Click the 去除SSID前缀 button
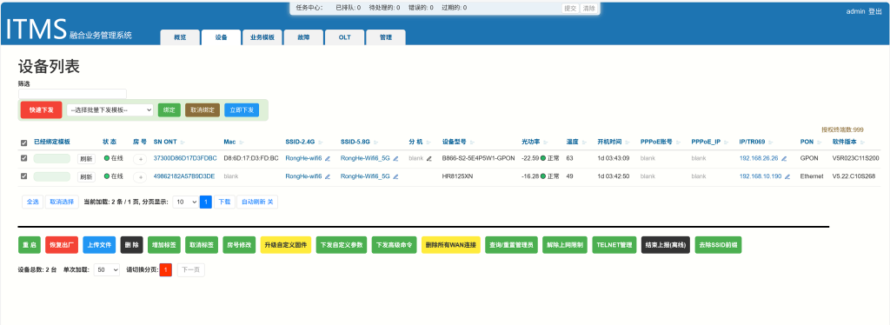 coord(718,245)
